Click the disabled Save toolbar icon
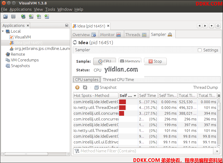Image resolution: width=223 pixels, height=163 pixels. (x=13, y=17)
